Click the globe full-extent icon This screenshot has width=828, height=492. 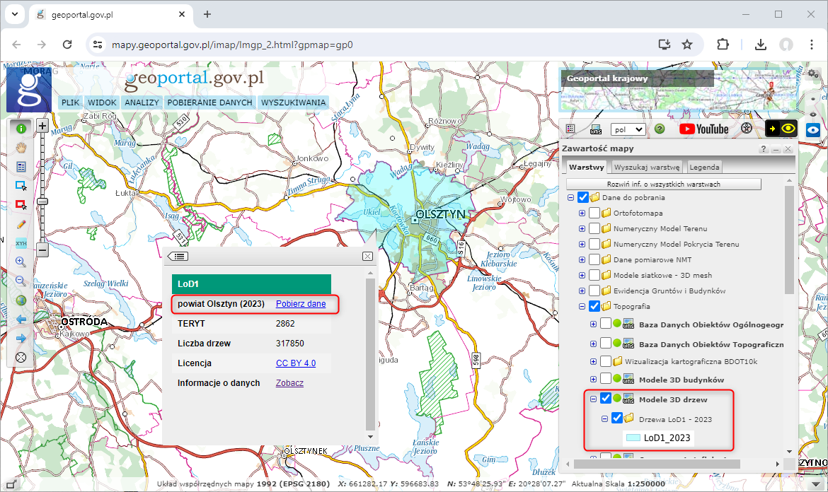[21, 300]
